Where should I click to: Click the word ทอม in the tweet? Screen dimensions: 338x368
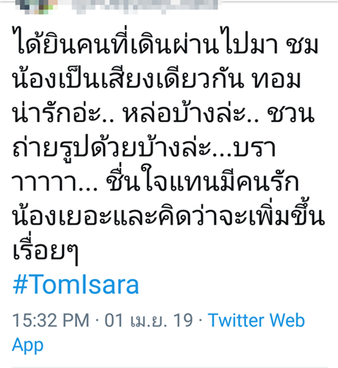[x=276, y=79]
